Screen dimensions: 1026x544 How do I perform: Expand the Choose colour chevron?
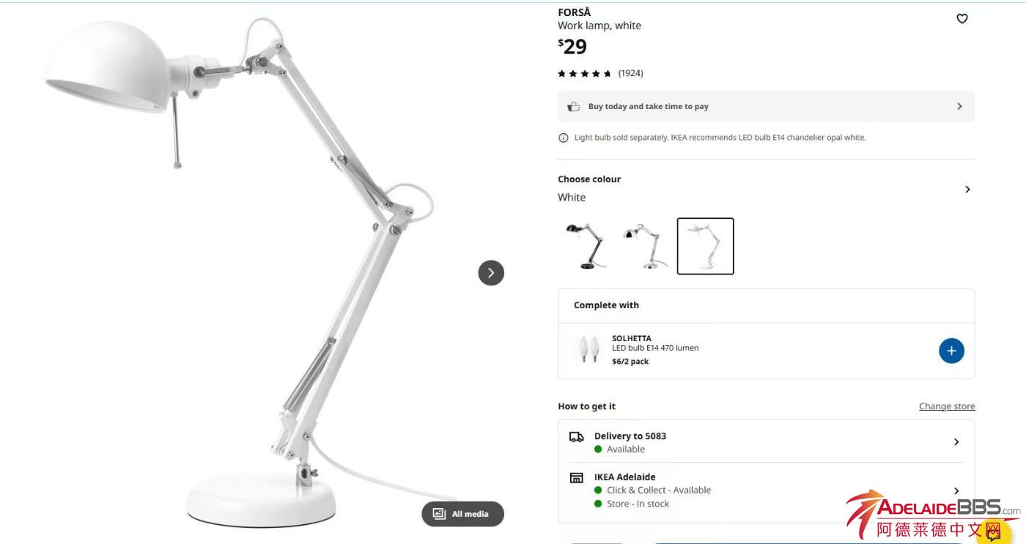[x=967, y=190]
